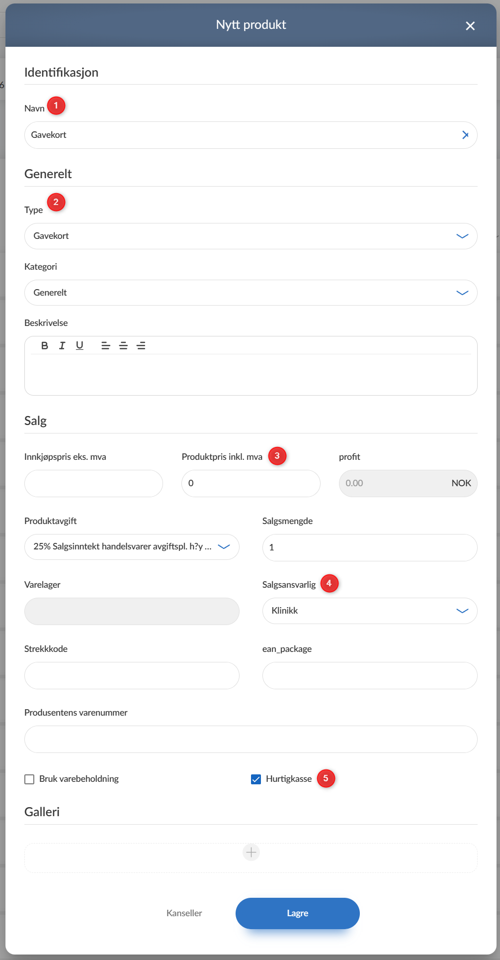Close the Nytt produkt dialog

coord(470,26)
